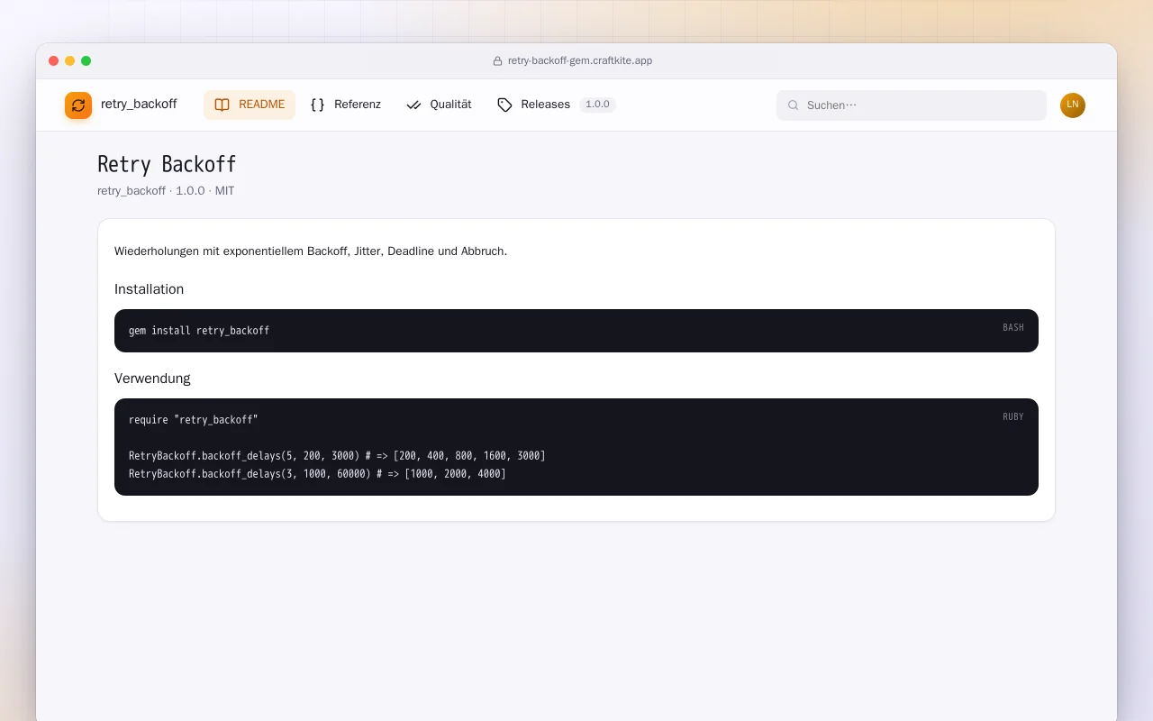Viewport: 1153px width, 721px height.
Task: Open the Qualität tab
Action: (439, 105)
